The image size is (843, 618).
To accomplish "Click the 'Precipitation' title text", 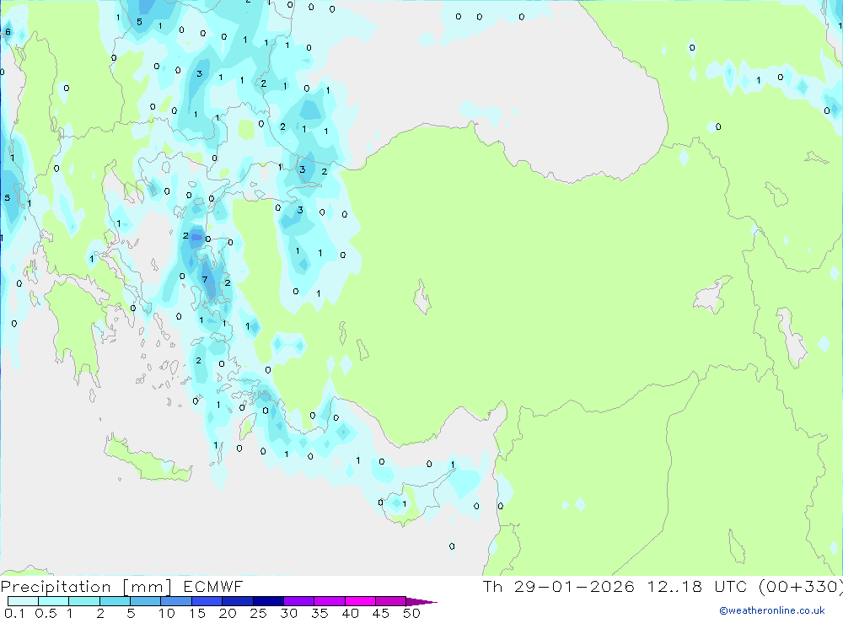I will 56,587.
